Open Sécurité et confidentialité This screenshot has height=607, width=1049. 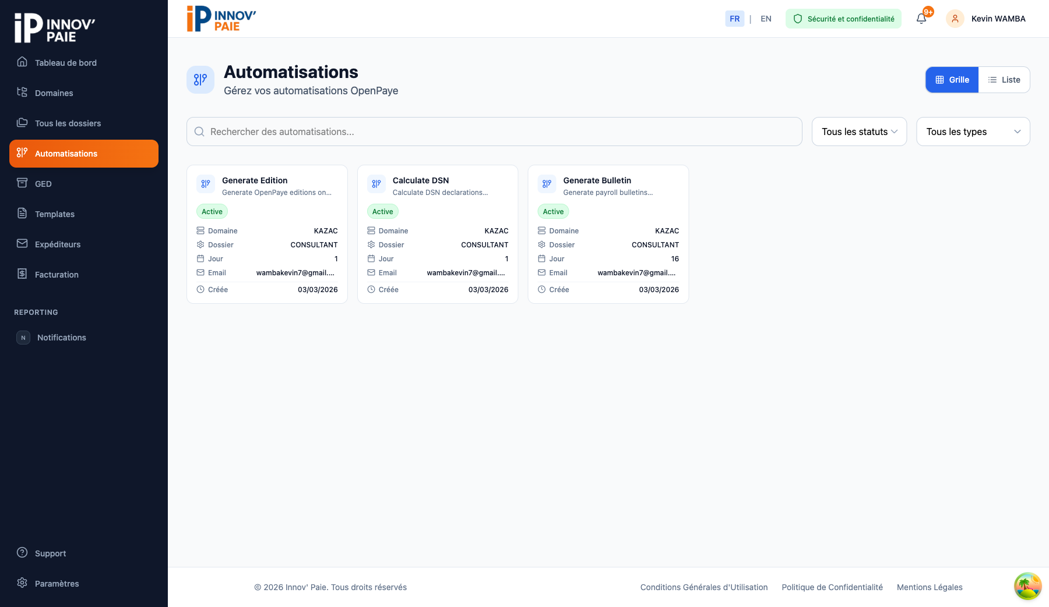click(x=843, y=18)
